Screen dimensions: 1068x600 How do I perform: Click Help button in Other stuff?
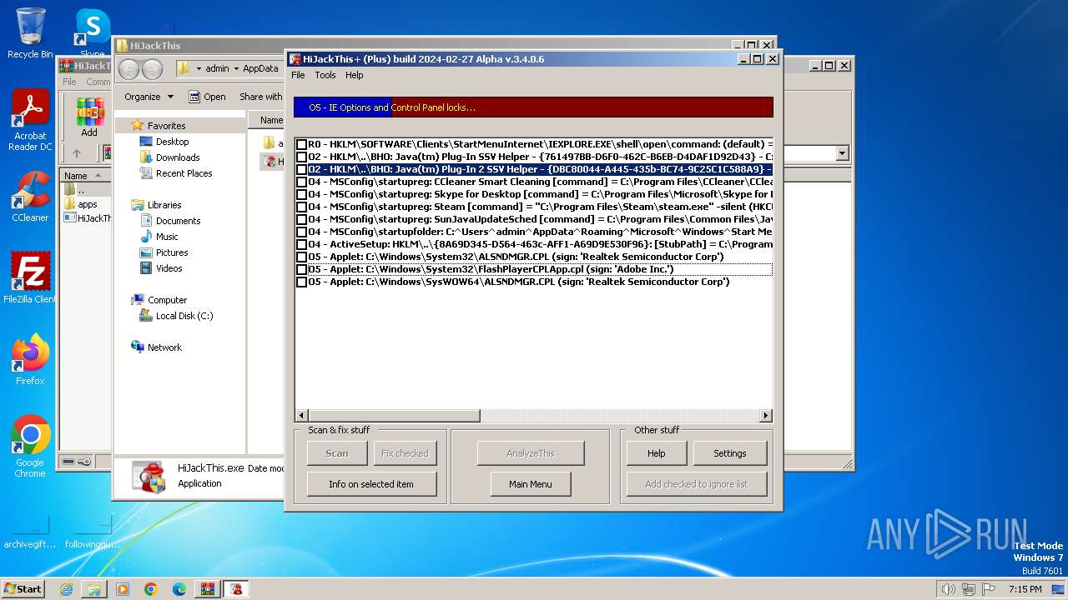click(657, 453)
